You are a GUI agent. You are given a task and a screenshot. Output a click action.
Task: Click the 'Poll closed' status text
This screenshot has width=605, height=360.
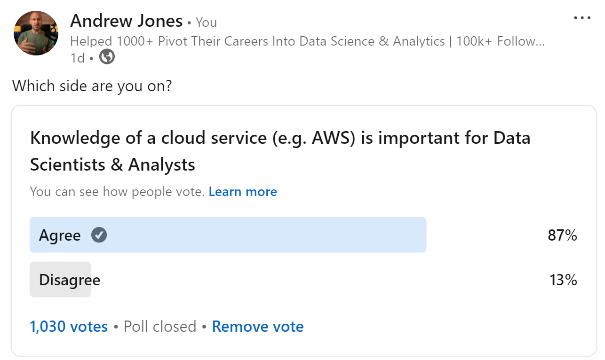(x=160, y=327)
